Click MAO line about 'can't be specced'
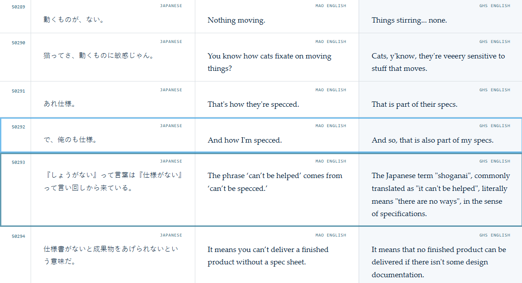522x283 pixels. click(275, 182)
